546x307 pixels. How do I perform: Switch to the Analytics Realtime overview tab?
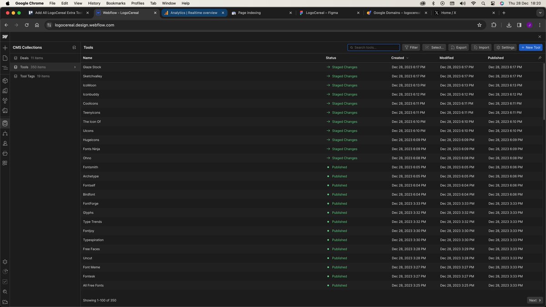194,13
